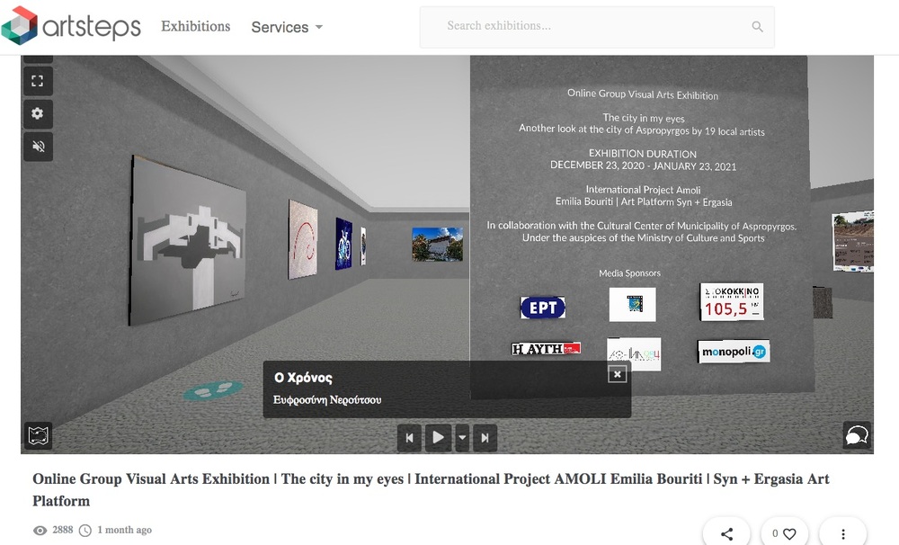Close the Ο Χρόνος info popup
Viewport: 899px width, 545px height.
(x=617, y=374)
